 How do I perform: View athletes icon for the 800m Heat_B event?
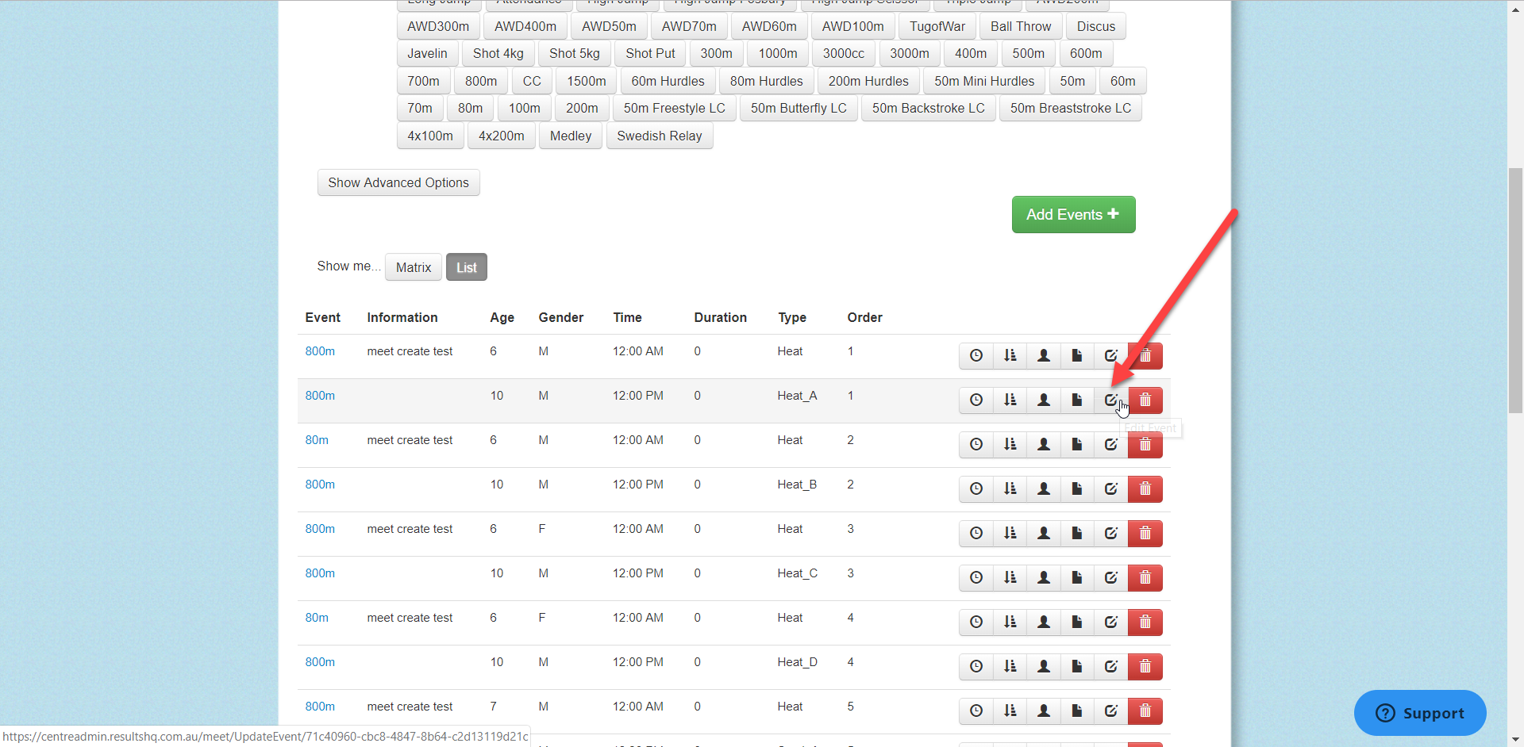point(1044,489)
